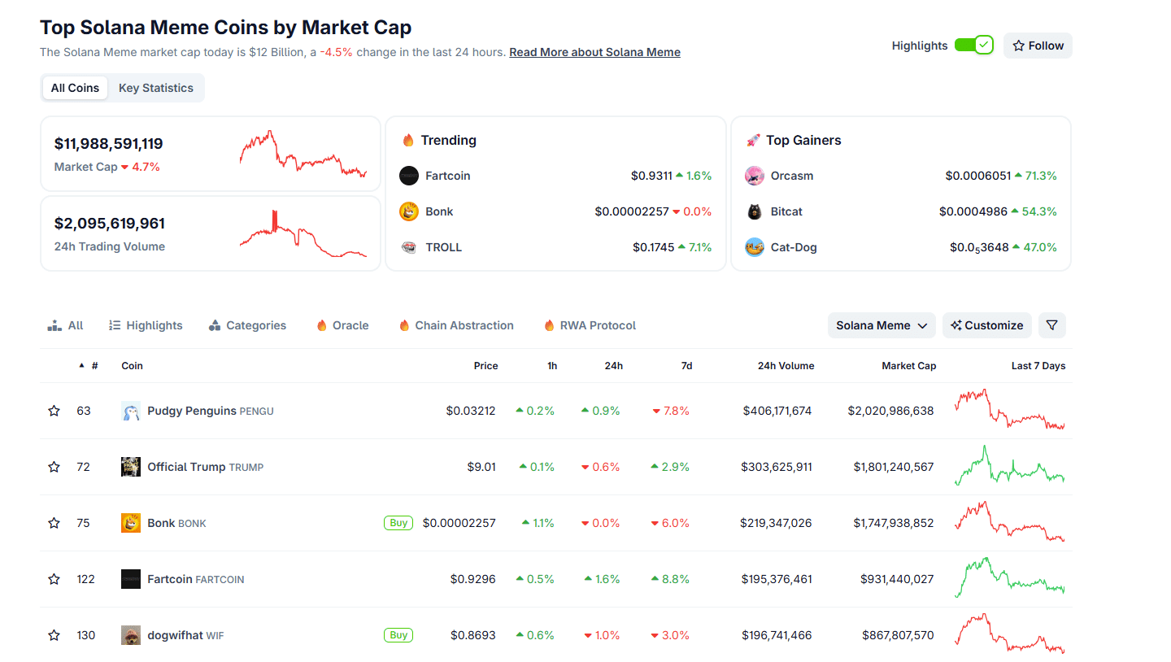This screenshot has width=1171, height=662.
Task: Click the Follow button
Action: 1038,45
